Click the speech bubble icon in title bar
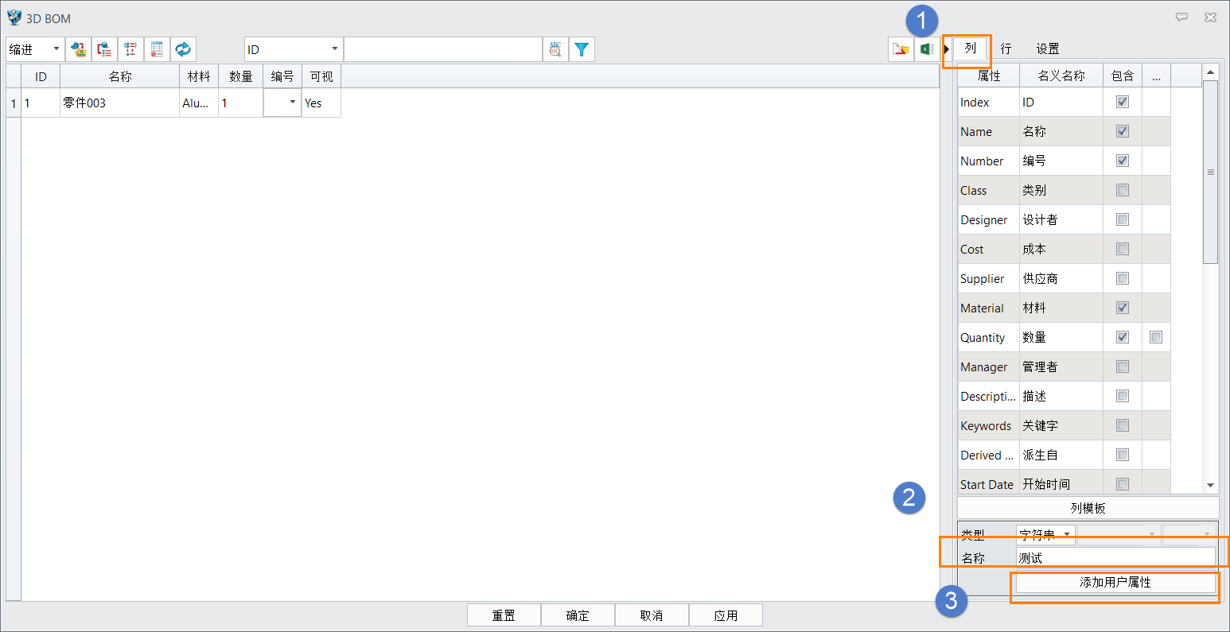Image resolution: width=1230 pixels, height=632 pixels. coord(1181,17)
